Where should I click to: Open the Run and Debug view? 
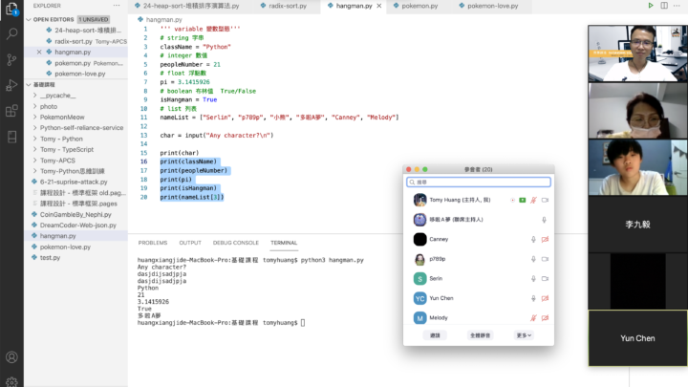pyautogui.click(x=11, y=88)
